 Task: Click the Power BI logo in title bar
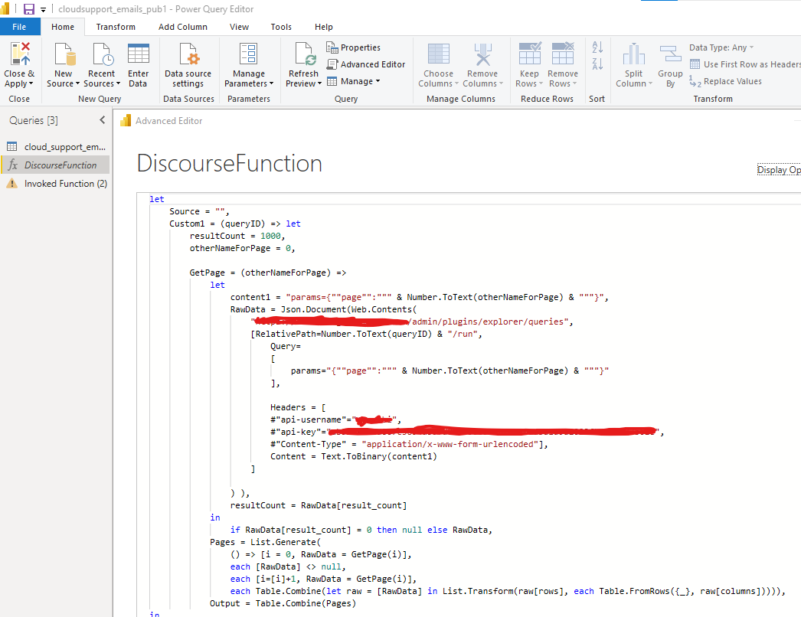[x=5, y=8]
